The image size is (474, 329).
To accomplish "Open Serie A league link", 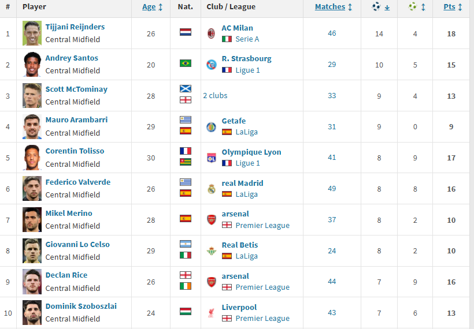I will click(x=247, y=39).
